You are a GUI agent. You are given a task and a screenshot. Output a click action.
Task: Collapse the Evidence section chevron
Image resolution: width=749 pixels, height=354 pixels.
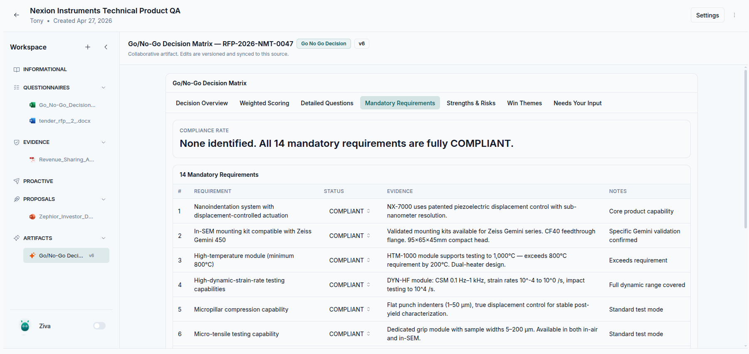click(104, 142)
